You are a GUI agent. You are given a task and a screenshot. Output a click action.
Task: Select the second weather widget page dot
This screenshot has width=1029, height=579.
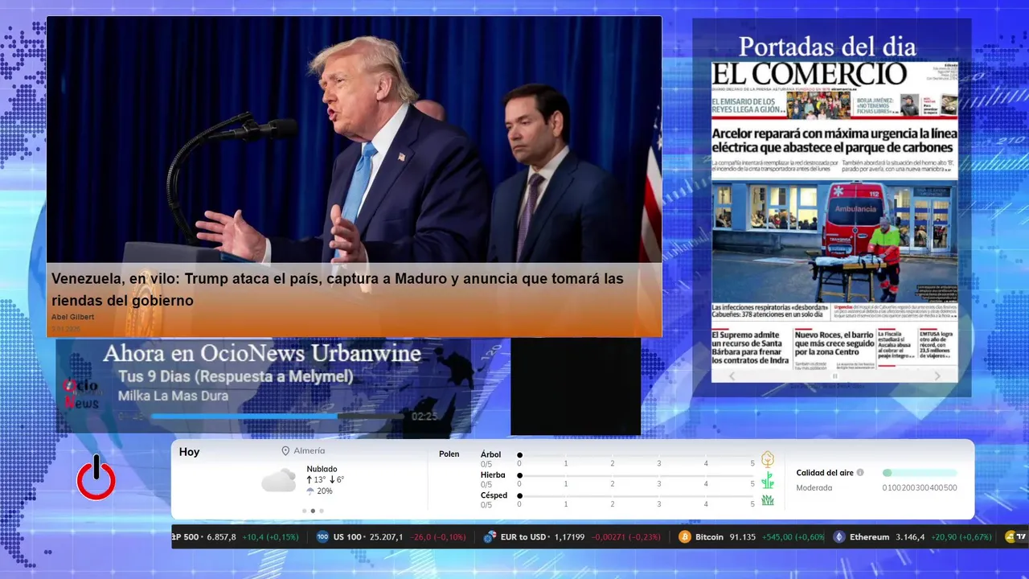coord(313,511)
